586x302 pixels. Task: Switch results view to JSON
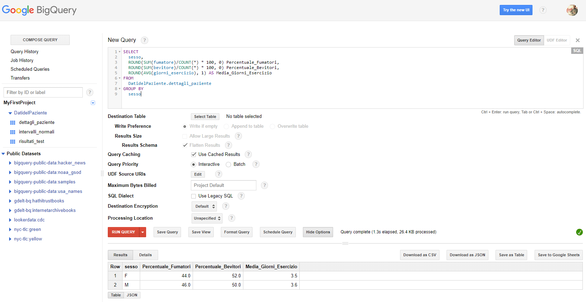click(x=132, y=295)
